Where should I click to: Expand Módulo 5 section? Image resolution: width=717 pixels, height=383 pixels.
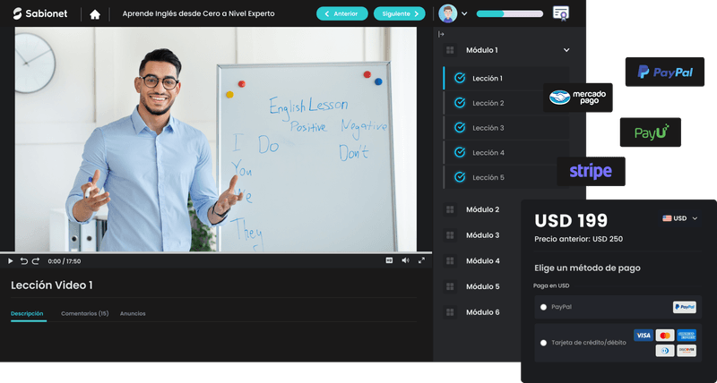[x=482, y=286]
